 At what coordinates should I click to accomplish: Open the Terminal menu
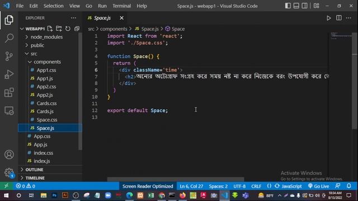121,6
